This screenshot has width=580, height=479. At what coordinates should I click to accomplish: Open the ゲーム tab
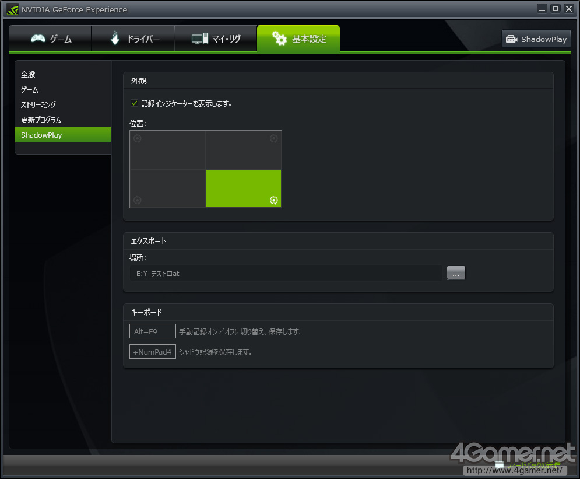tap(50, 39)
